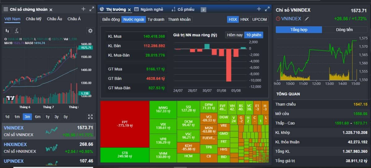
Task: Click the VHM 130.89 tỷ heatmap tile
Action: click(163, 155)
